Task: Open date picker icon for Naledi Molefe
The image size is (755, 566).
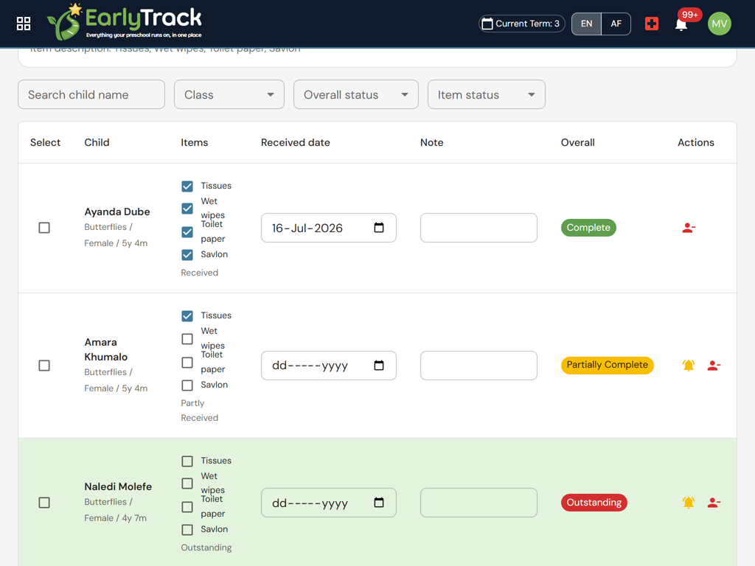Action: [x=379, y=503]
